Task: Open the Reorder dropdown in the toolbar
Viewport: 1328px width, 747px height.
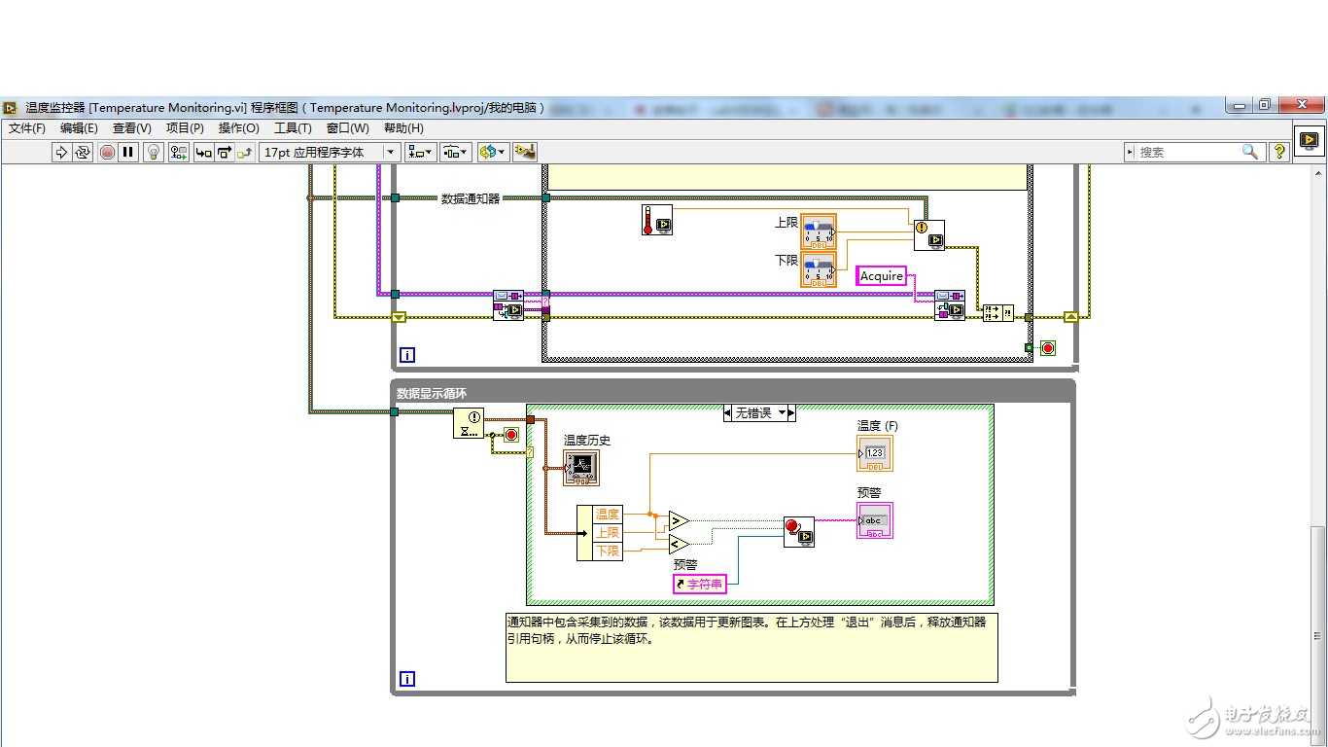Action: (493, 152)
